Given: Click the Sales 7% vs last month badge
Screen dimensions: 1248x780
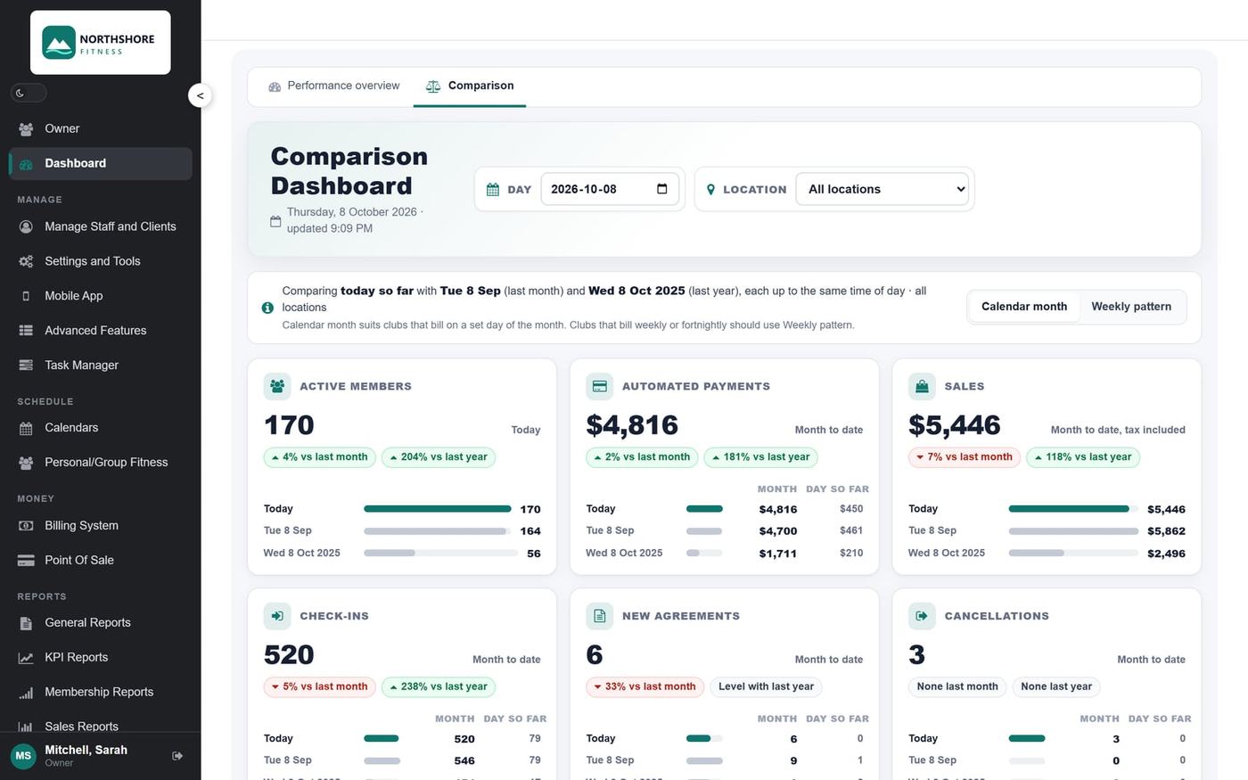Looking at the screenshot, I should click(x=965, y=457).
